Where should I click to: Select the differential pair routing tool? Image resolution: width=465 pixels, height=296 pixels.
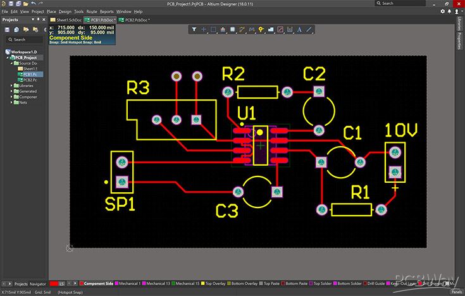(x=252, y=29)
